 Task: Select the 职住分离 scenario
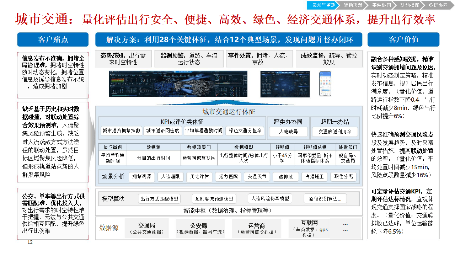[343, 177]
